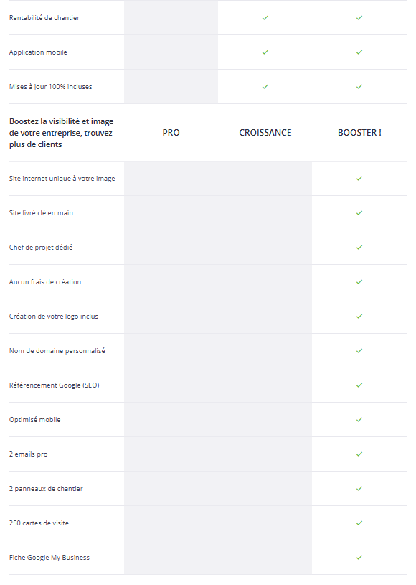Click checkmark for 250 cartes de visite
Image resolution: width=416 pixels, height=585 pixels.
[x=359, y=523]
